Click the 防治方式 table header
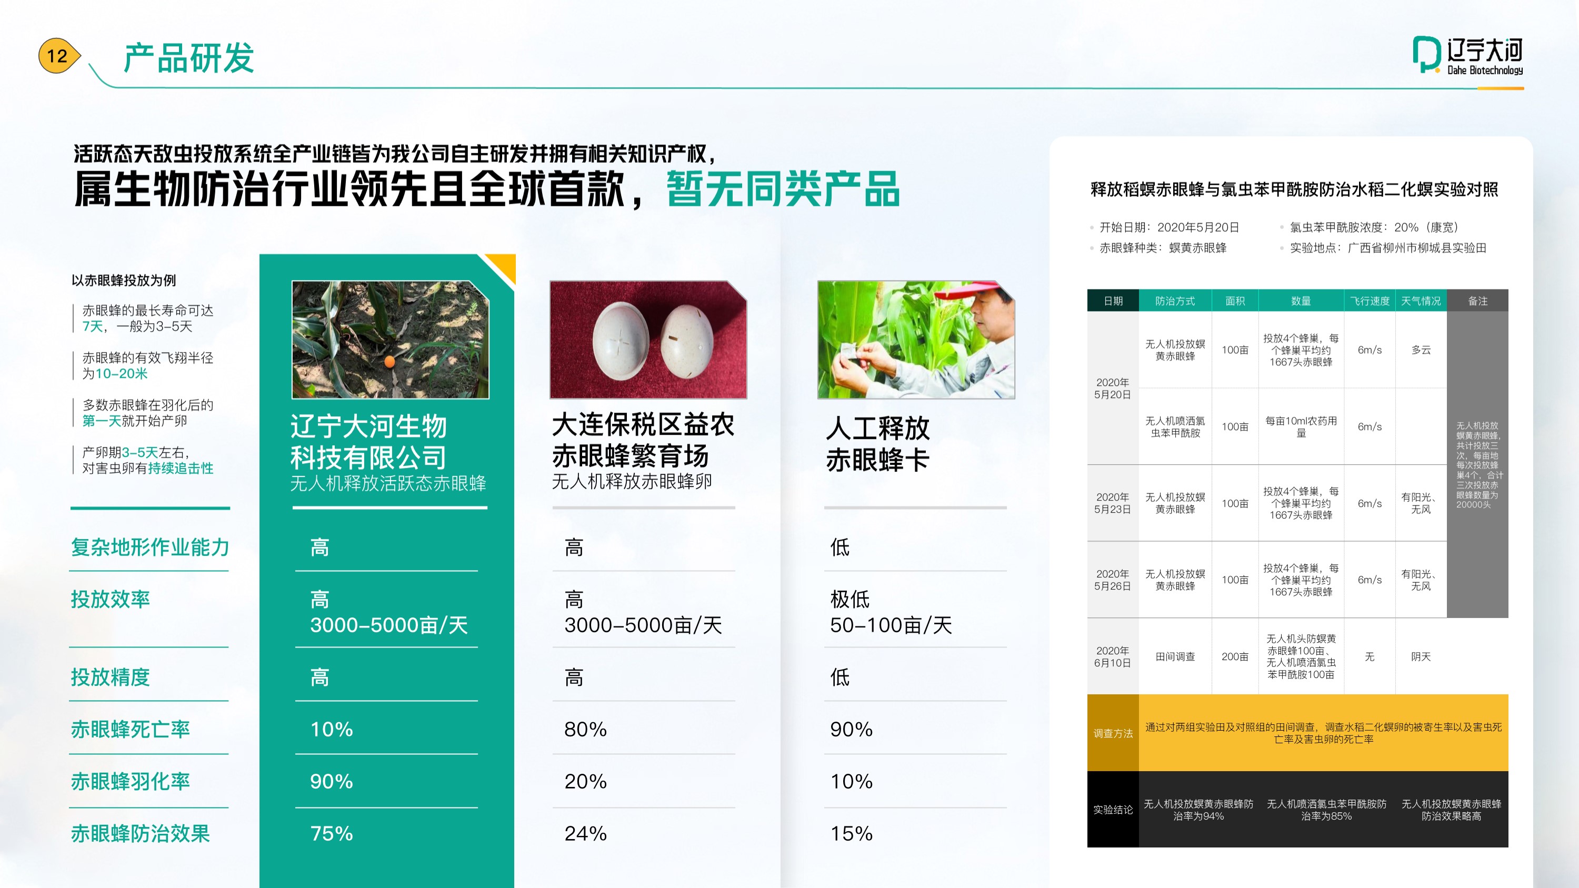This screenshot has width=1579, height=888. point(1175,301)
